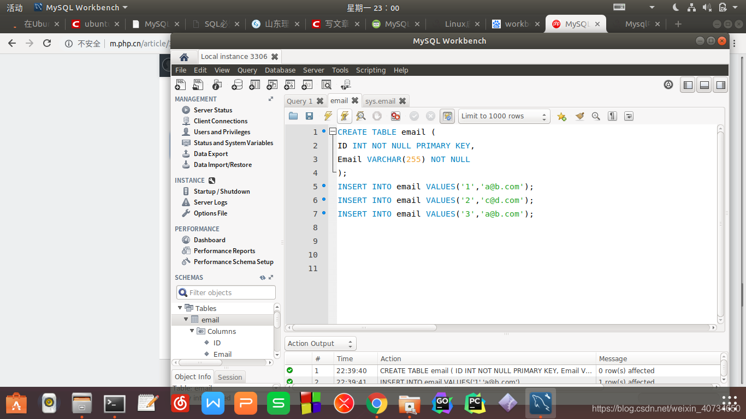Click the rollback transaction X icon

pyautogui.click(x=430, y=116)
